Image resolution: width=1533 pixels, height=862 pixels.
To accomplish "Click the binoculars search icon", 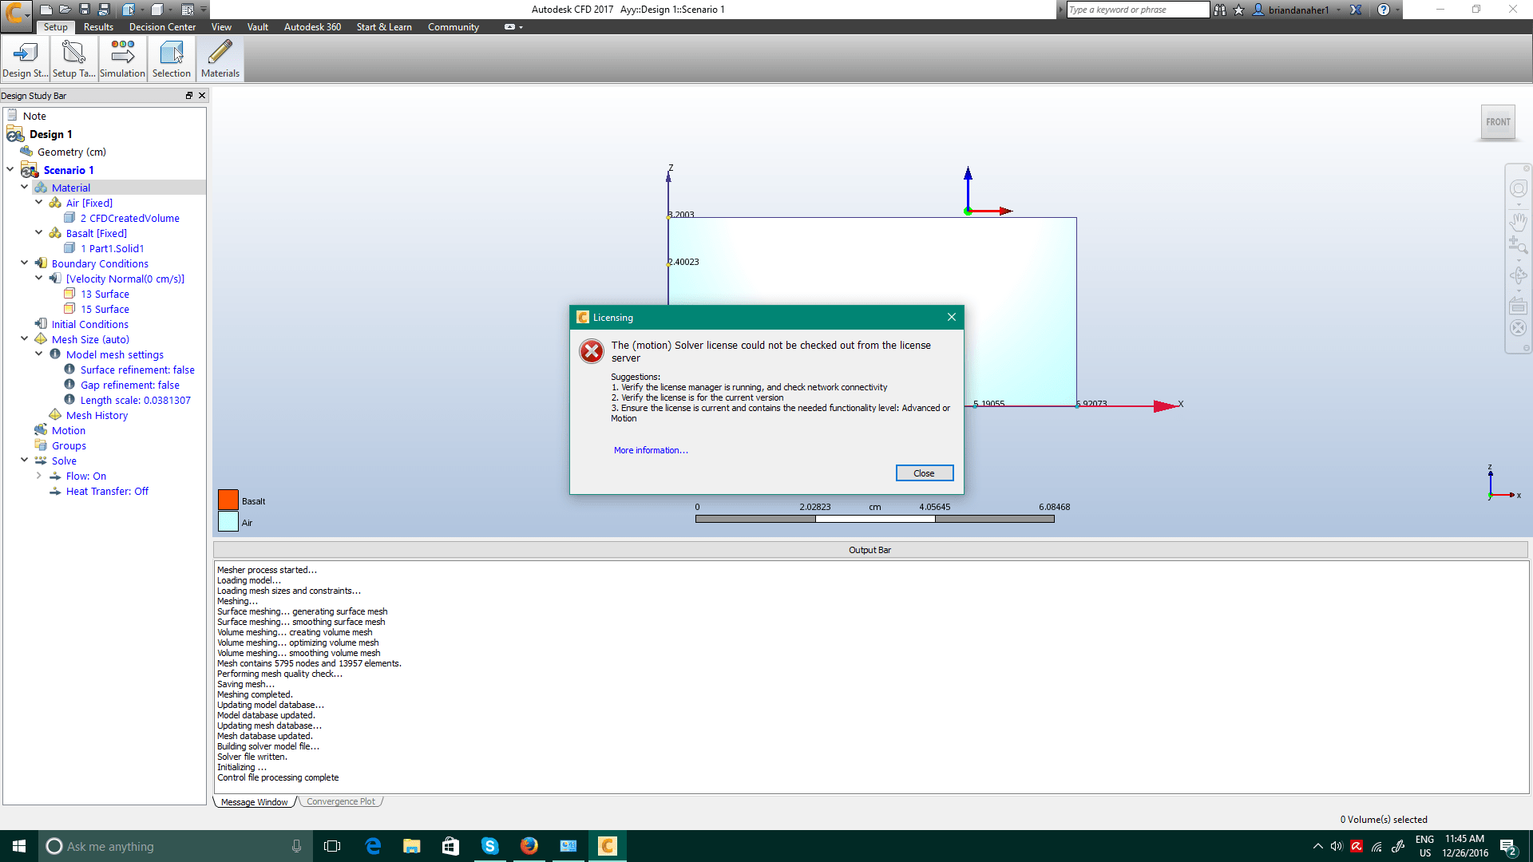I will tap(1220, 10).
